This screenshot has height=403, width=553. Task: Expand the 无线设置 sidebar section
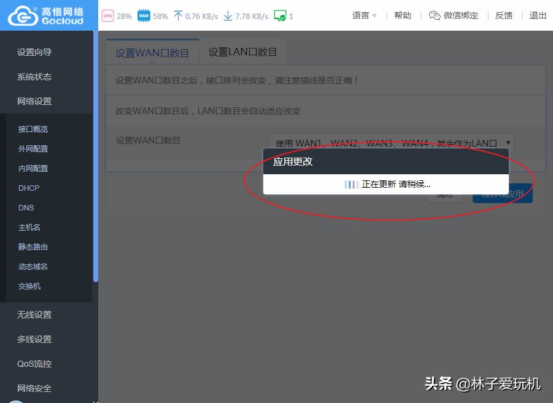34,315
